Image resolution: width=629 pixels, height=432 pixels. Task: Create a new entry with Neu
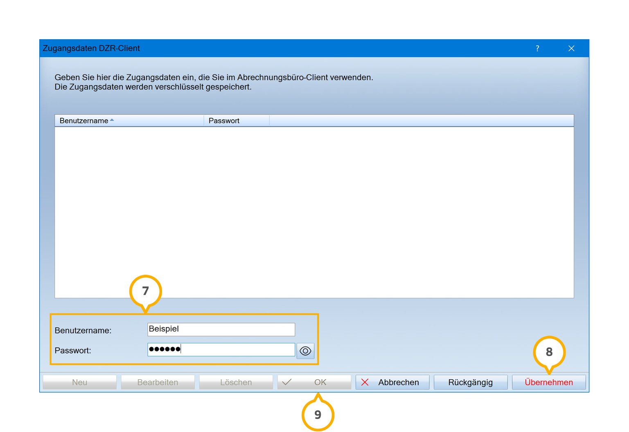click(79, 382)
